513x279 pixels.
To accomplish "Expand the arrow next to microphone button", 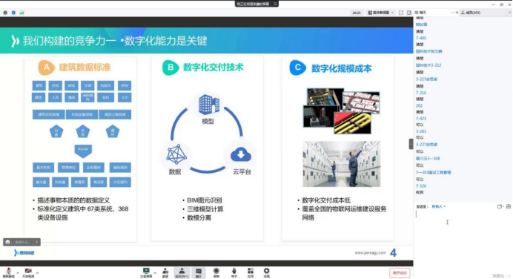I will pyautogui.click(x=18, y=272).
